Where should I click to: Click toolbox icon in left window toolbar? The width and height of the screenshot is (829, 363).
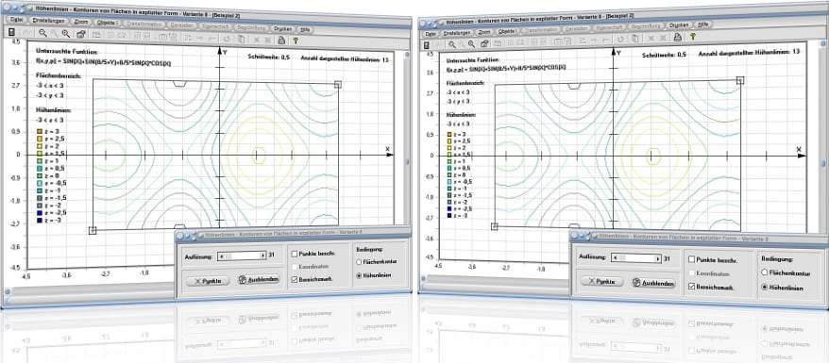(81, 34)
